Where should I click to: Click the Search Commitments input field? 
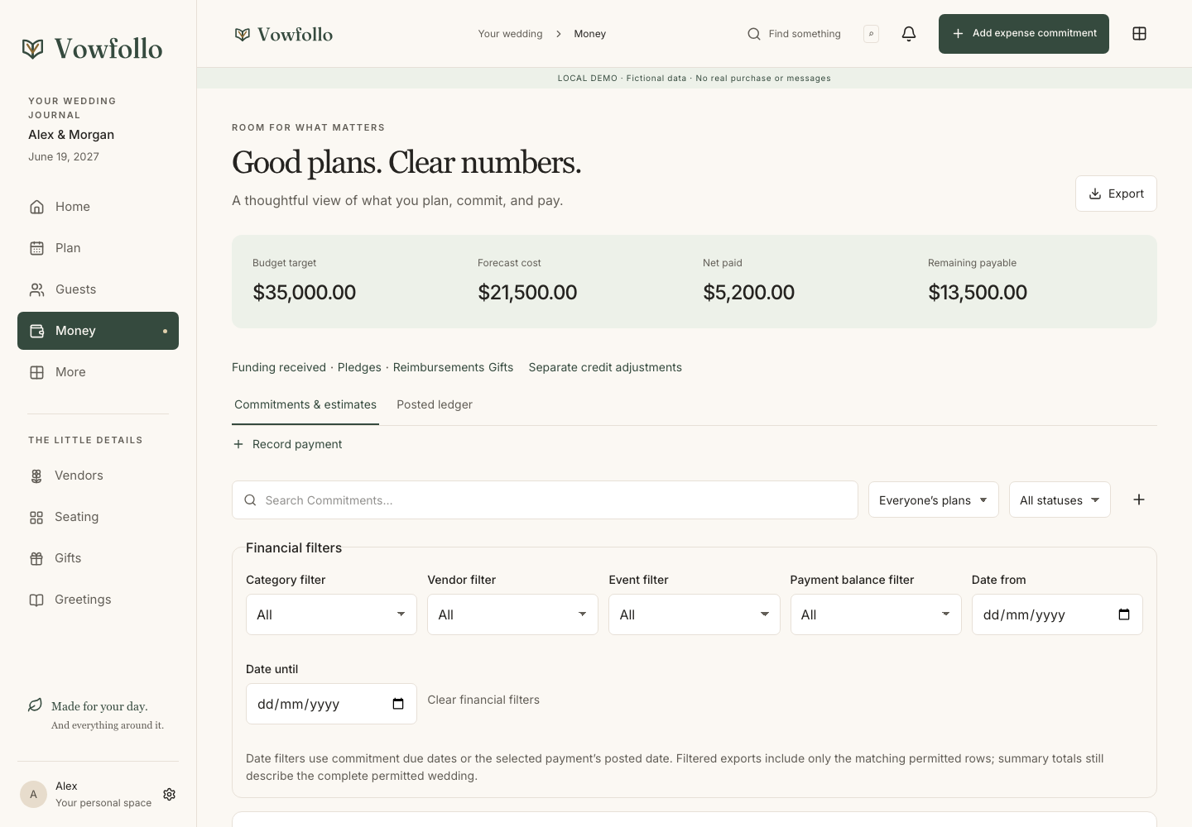click(x=545, y=500)
